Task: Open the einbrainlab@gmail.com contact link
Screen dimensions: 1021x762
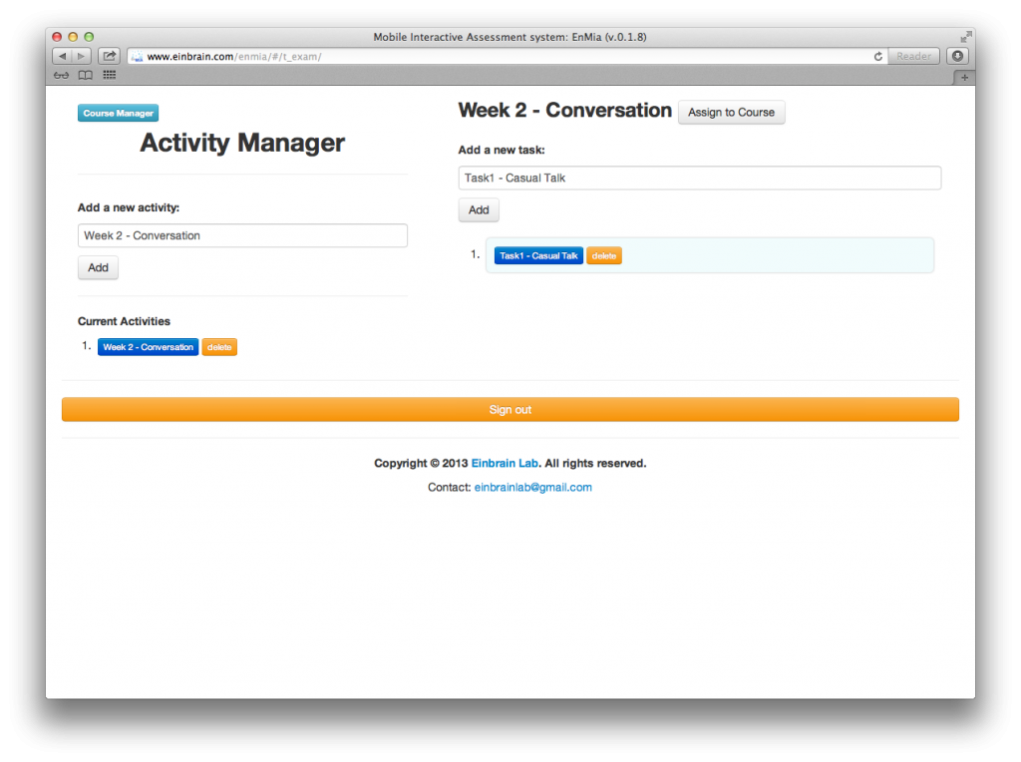Action: coord(533,487)
